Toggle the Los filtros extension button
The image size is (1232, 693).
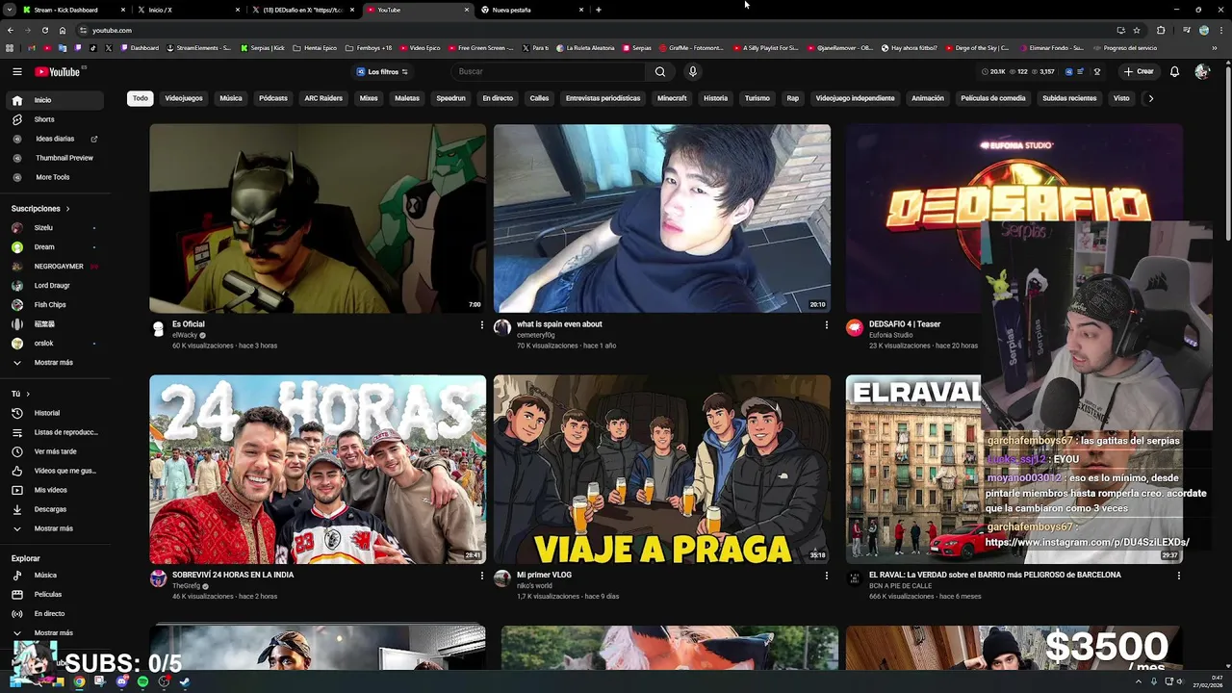(382, 71)
